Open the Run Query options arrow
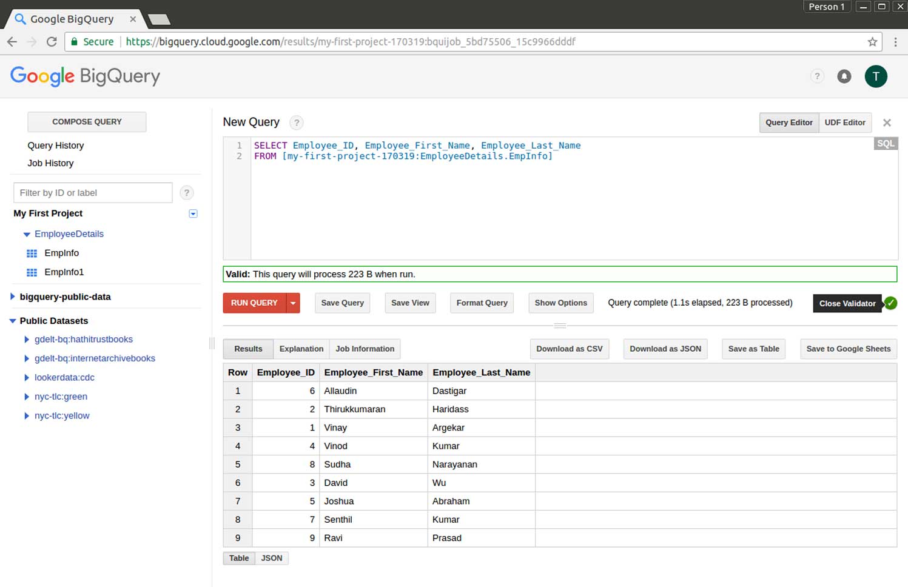 coord(293,303)
